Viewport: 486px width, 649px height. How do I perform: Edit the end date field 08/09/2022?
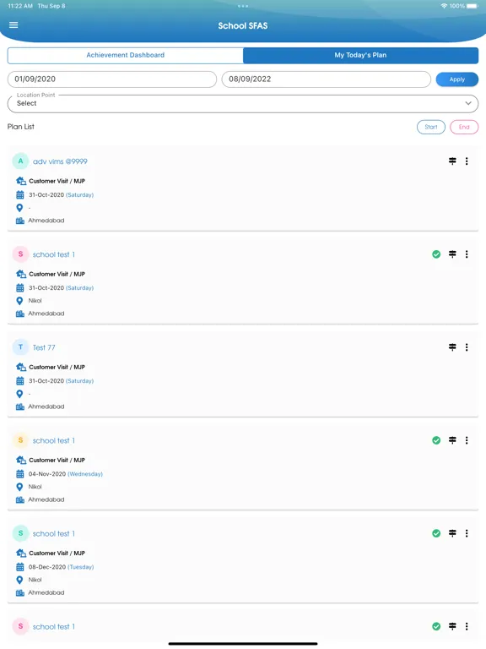pyautogui.click(x=326, y=79)
